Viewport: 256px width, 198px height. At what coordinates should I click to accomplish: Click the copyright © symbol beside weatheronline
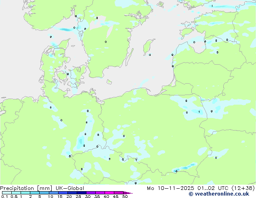click(x=191, y=194)
